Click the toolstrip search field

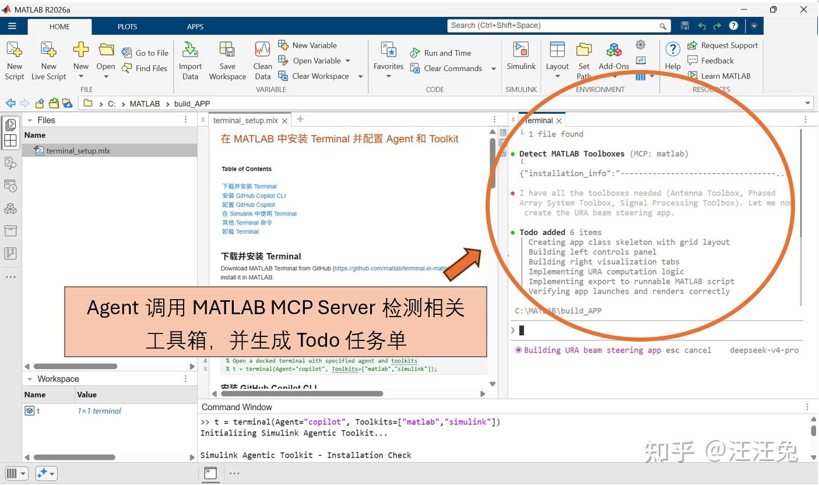[558, 26]
